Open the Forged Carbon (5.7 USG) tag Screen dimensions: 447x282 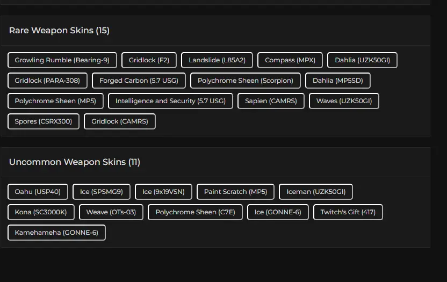[x=139, y=81]
